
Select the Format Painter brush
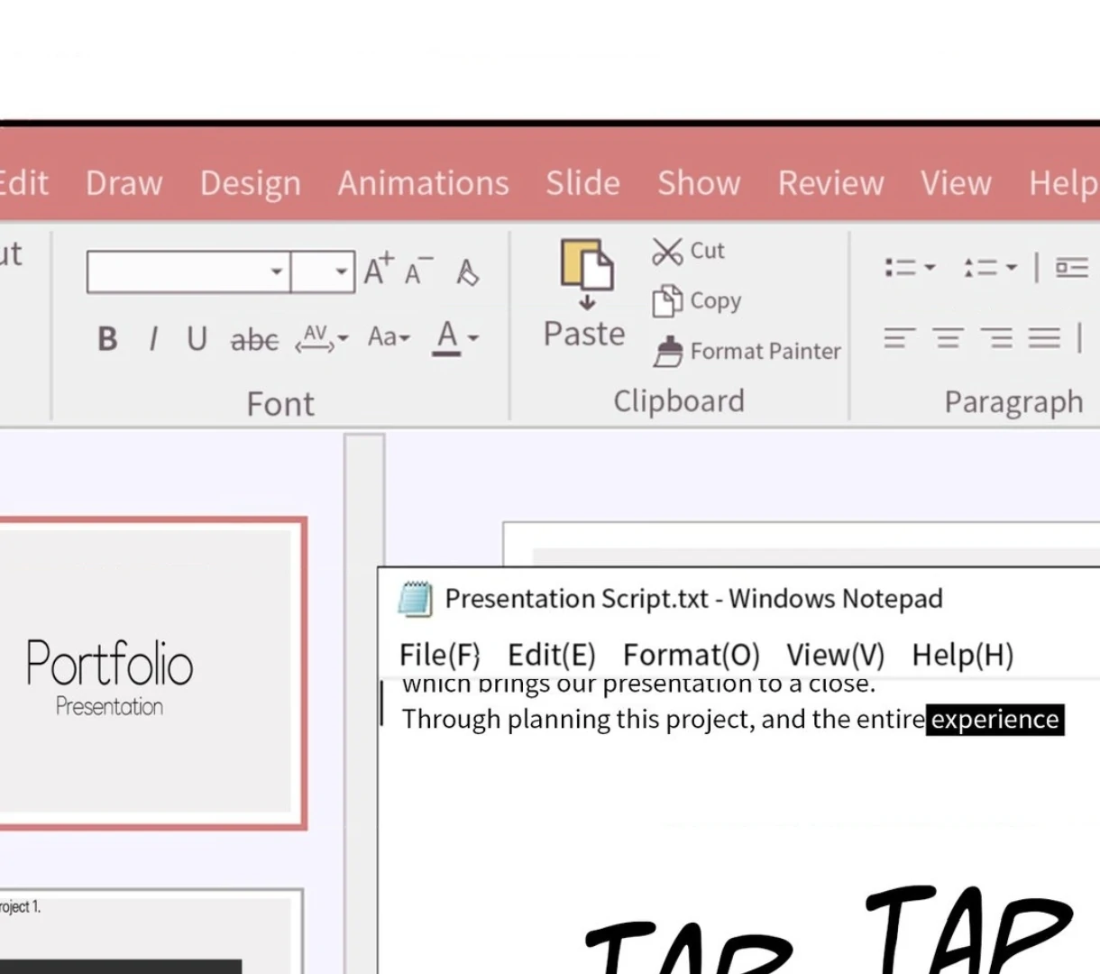pyautogui.click(x=668, y=352)
